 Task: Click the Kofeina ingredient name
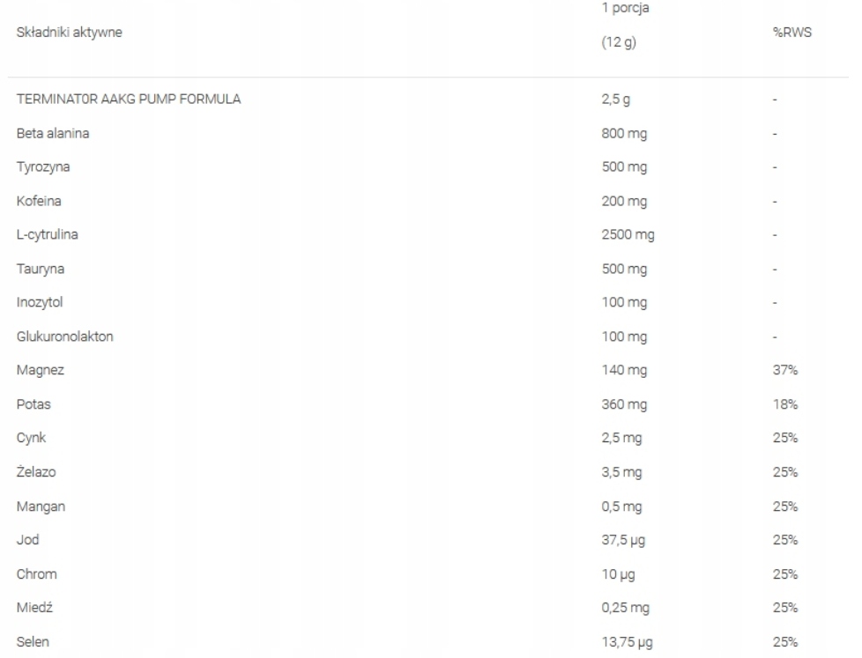[x=40, y=202]
